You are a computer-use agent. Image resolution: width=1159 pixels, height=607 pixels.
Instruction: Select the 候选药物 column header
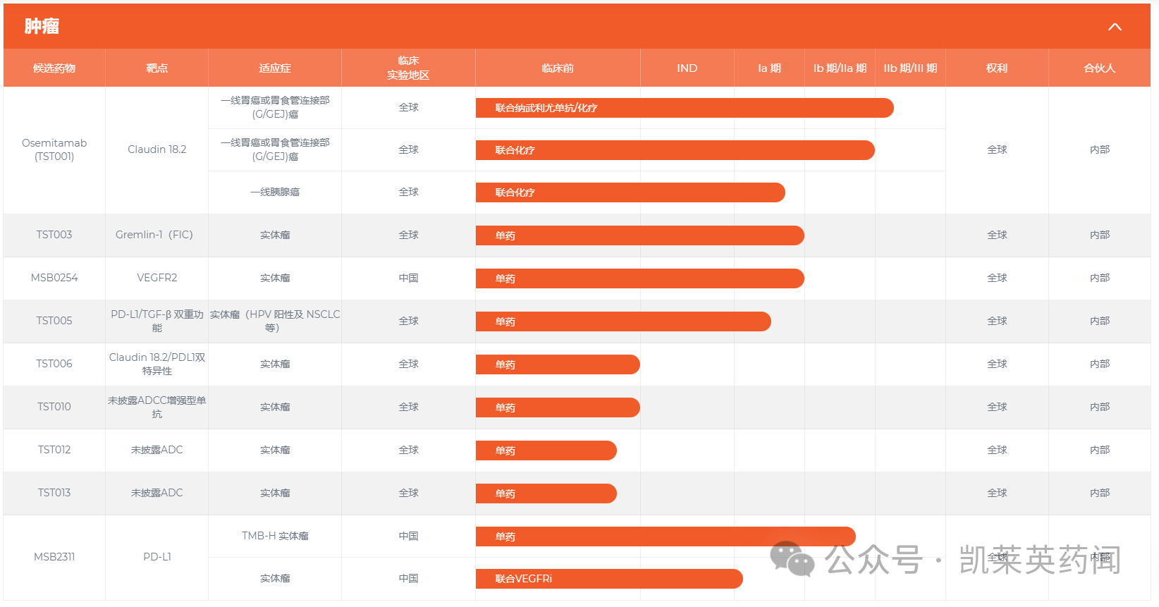[54, 68]
